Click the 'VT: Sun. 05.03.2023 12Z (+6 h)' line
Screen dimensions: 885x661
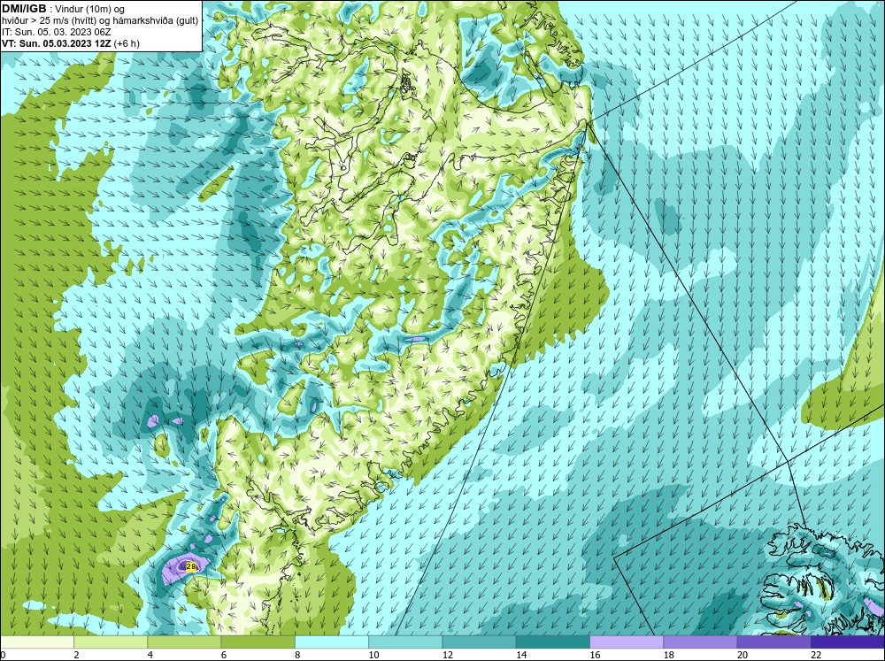(71, 42)
